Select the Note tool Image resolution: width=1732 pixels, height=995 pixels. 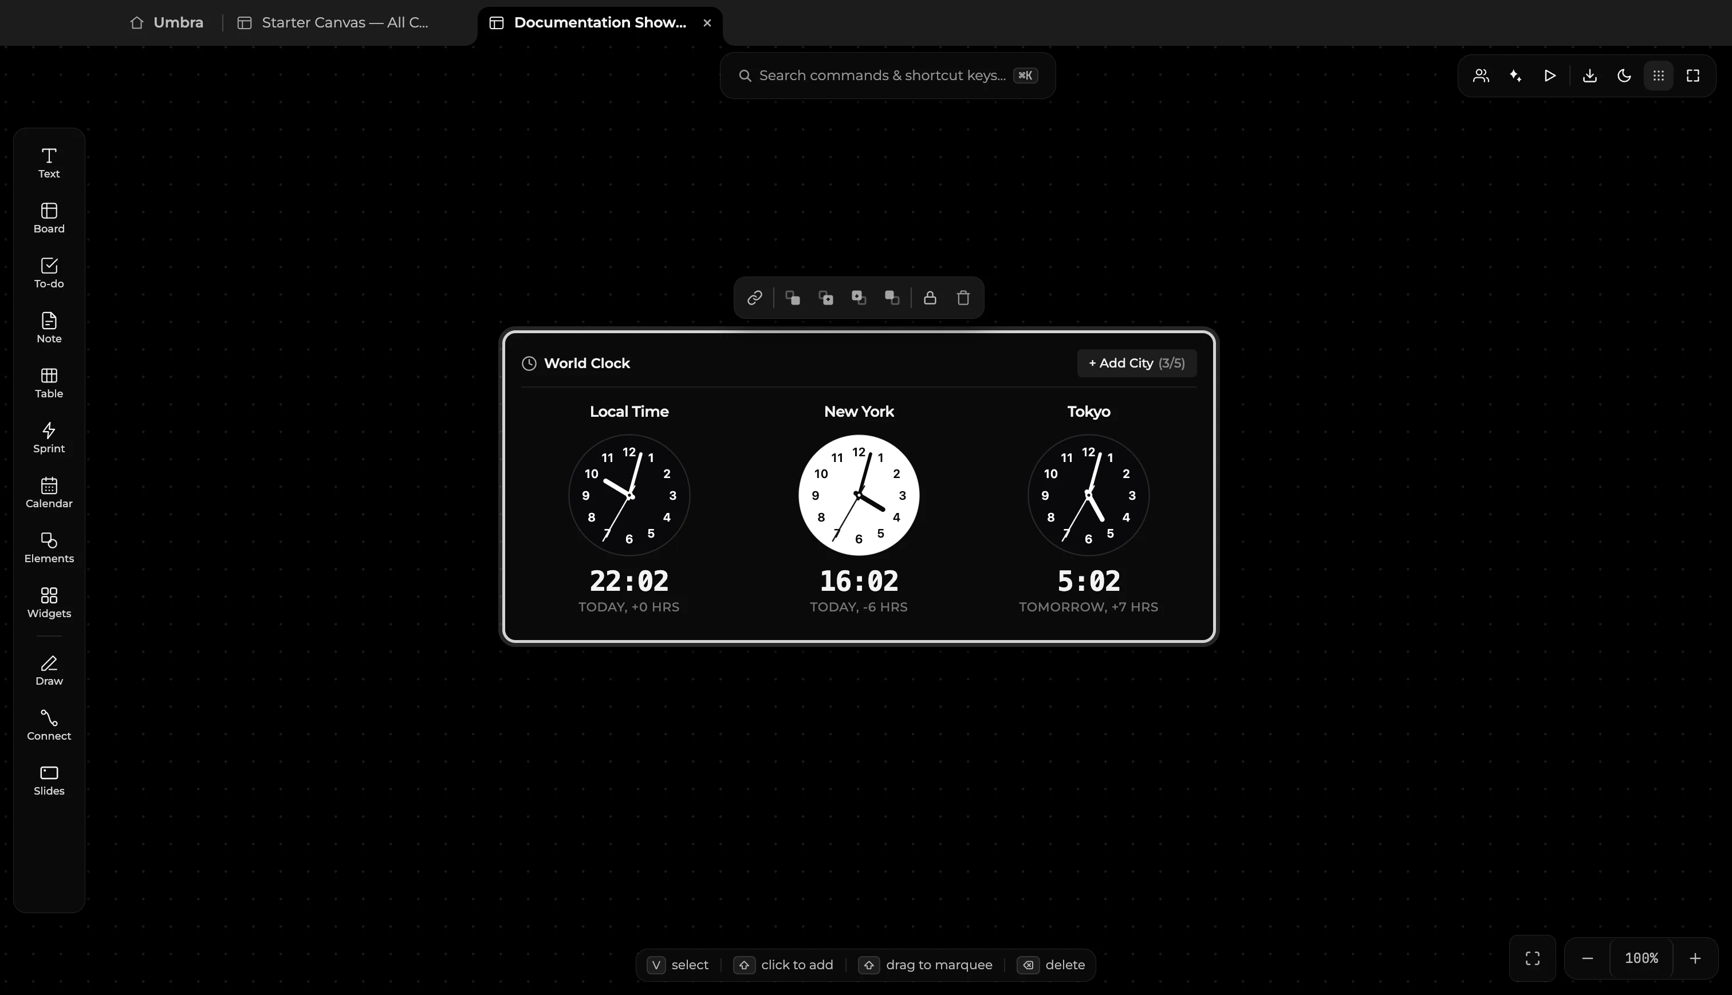click(x=49, y=328)
